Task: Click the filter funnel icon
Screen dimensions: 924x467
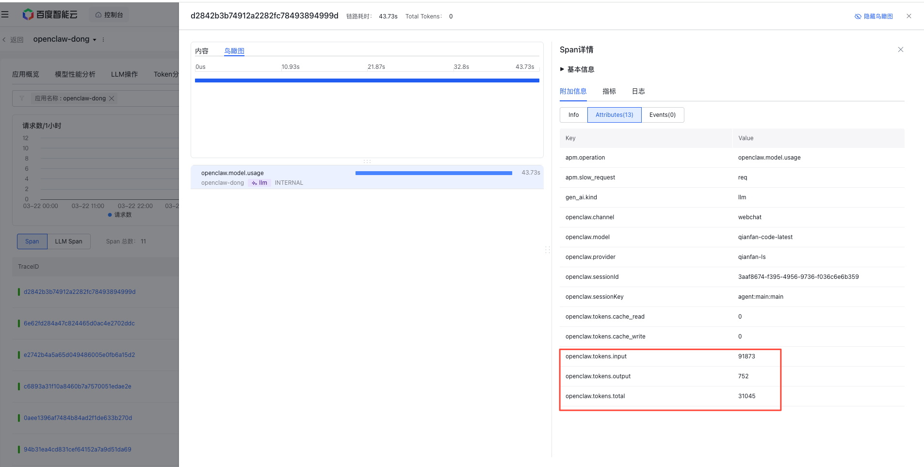Action: tap(22, 98)
